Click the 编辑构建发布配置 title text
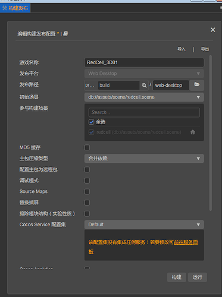Screen dimensions: 222x297 point(36,34)
